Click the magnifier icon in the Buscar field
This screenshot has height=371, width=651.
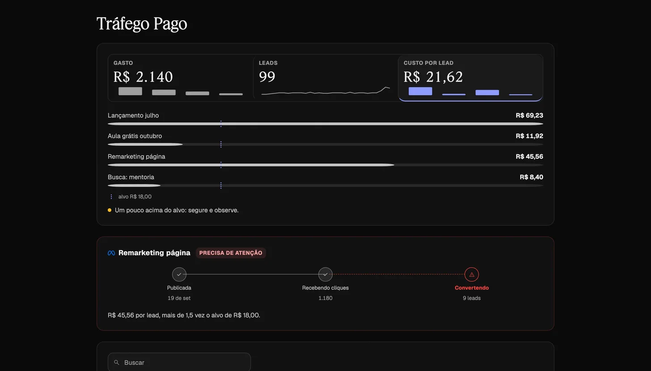(x=117, y=363)
